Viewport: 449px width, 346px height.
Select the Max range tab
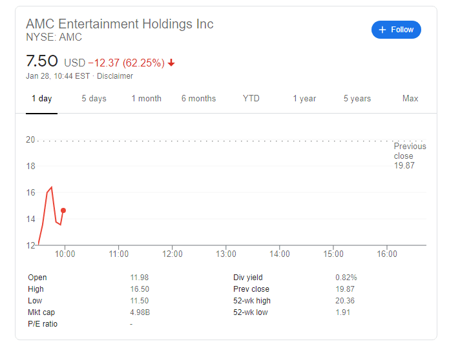410,99
